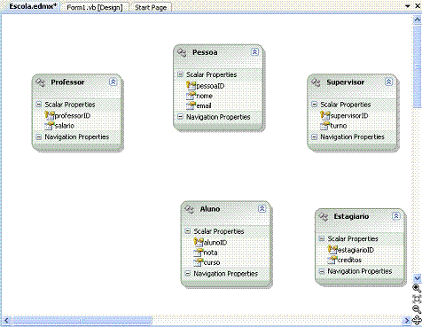Collapse Navigation Properties in Estagiario entity
The height and width of the screenshot is (327, 422).
tap(322, 271)
